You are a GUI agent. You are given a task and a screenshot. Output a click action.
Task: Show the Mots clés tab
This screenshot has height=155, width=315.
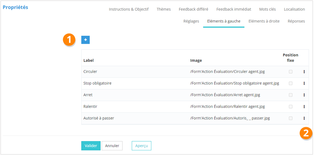coord(267,9)
